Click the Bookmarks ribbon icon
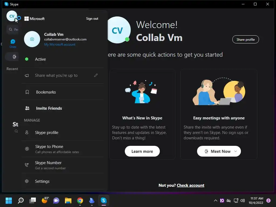276x207 pixels. click(27, 92)
